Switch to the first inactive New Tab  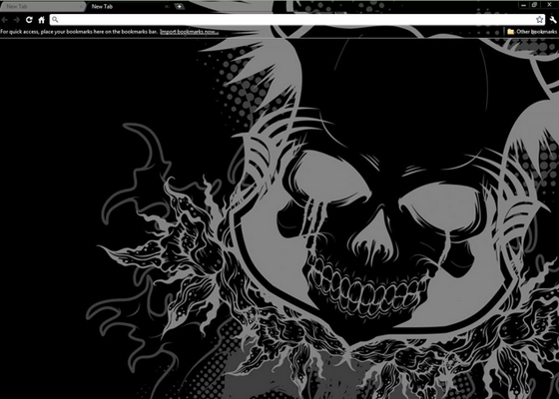pyautogui.click(x=42, y=6)
